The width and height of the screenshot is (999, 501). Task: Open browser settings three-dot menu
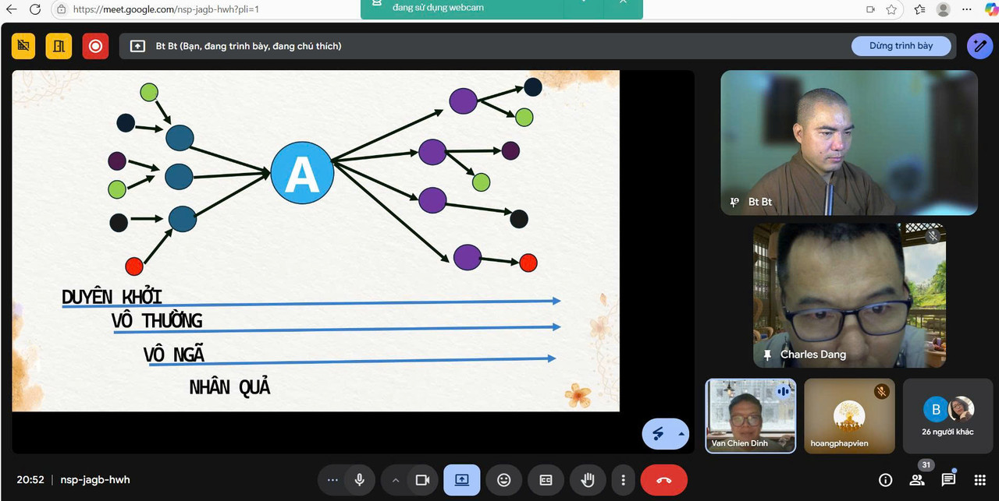[966, 9]
